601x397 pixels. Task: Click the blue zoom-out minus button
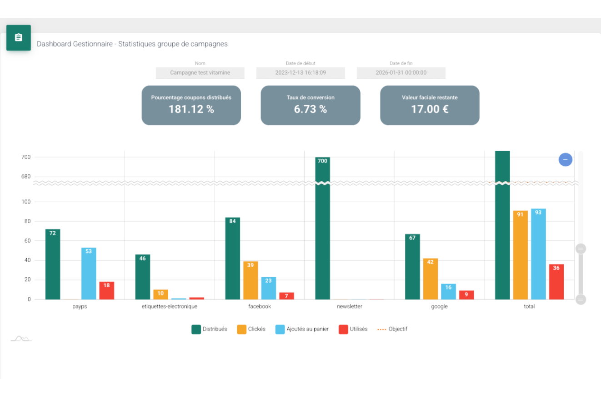tap(565, 160)
